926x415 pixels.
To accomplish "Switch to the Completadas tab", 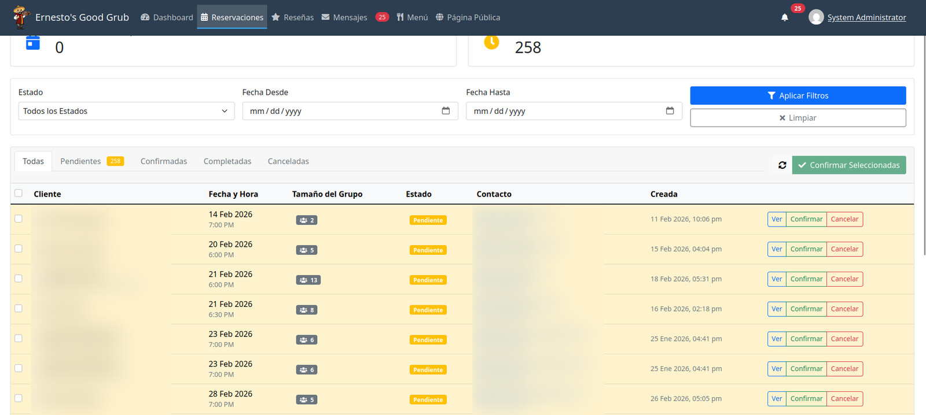I will click(227, 161).
